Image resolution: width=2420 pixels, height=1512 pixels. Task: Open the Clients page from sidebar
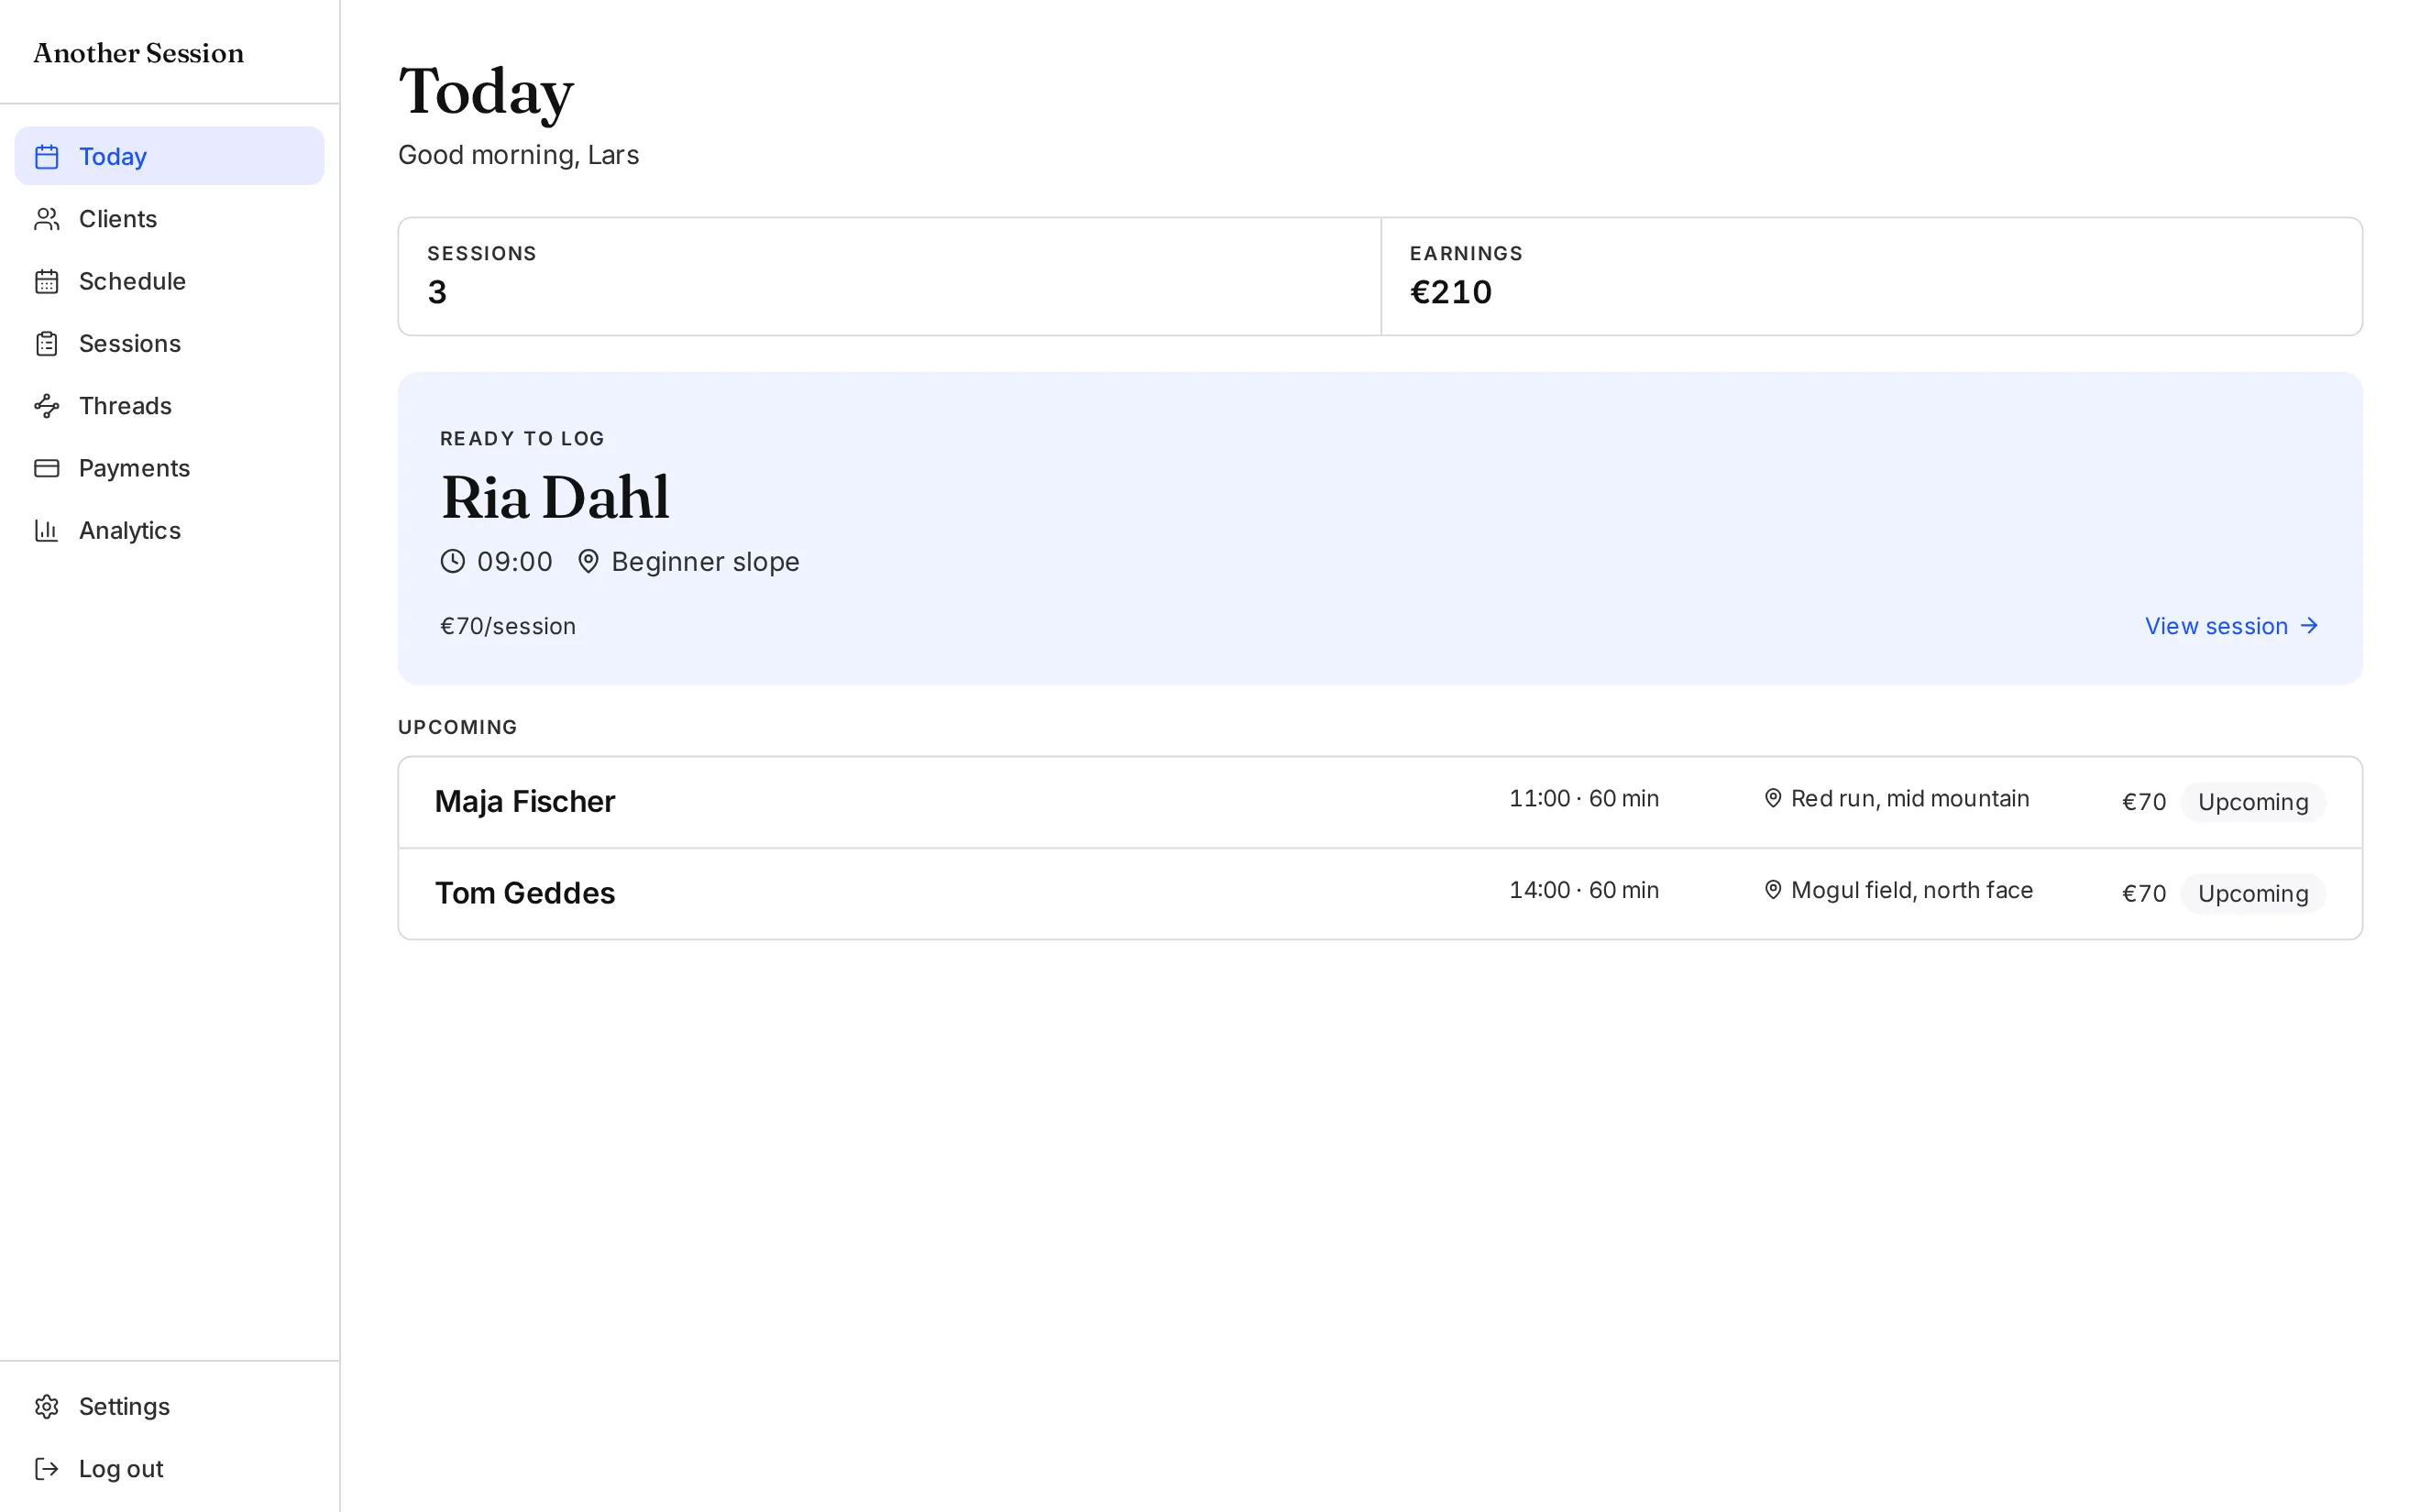point(169,219)
